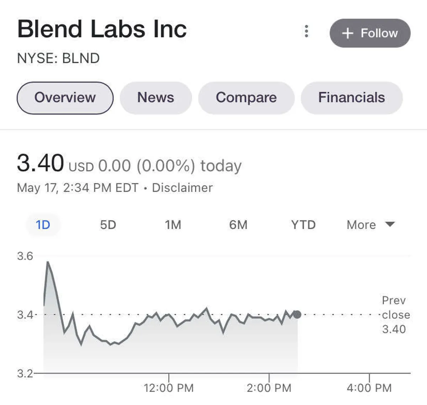
Task: Switch to the News tab
Action: pos(156,98)
